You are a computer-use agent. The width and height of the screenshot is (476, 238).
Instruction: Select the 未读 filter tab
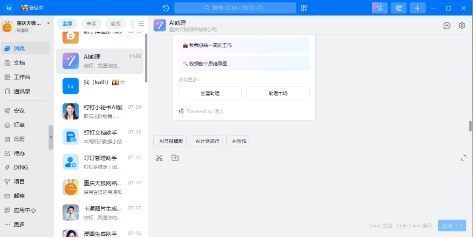pos(91,24)
